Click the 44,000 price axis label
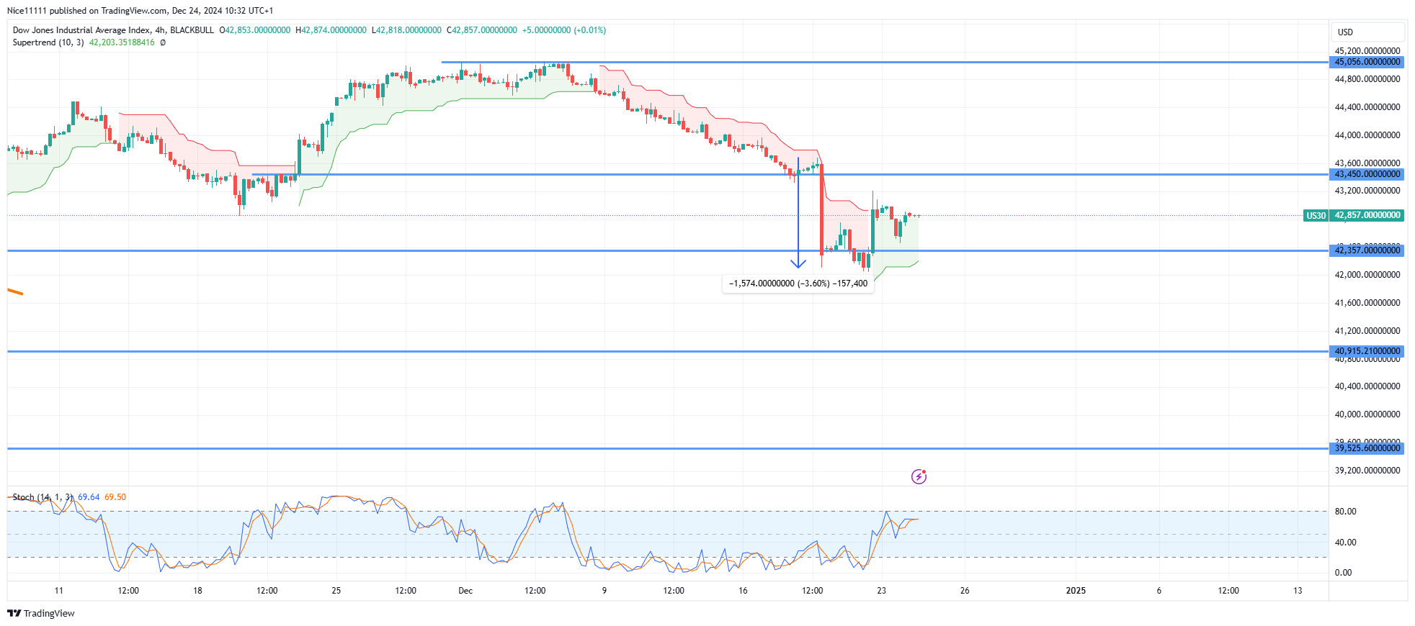This screenshot has height=626, width=1415. [x=1367, y=135]
